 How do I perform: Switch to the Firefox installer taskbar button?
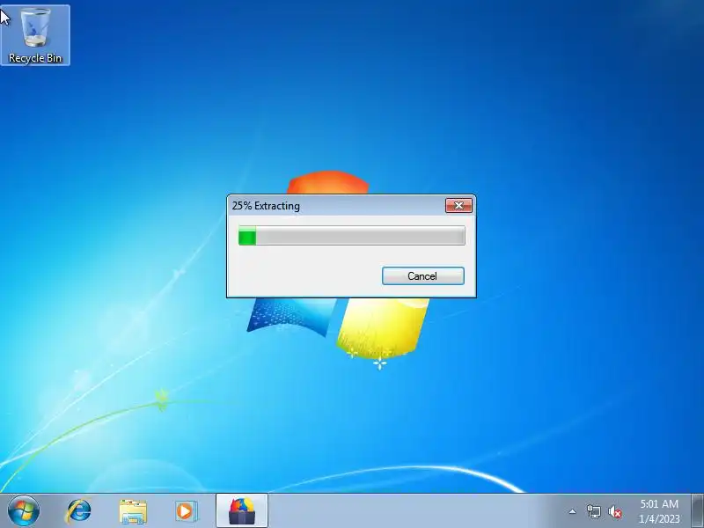pos(242,511)
